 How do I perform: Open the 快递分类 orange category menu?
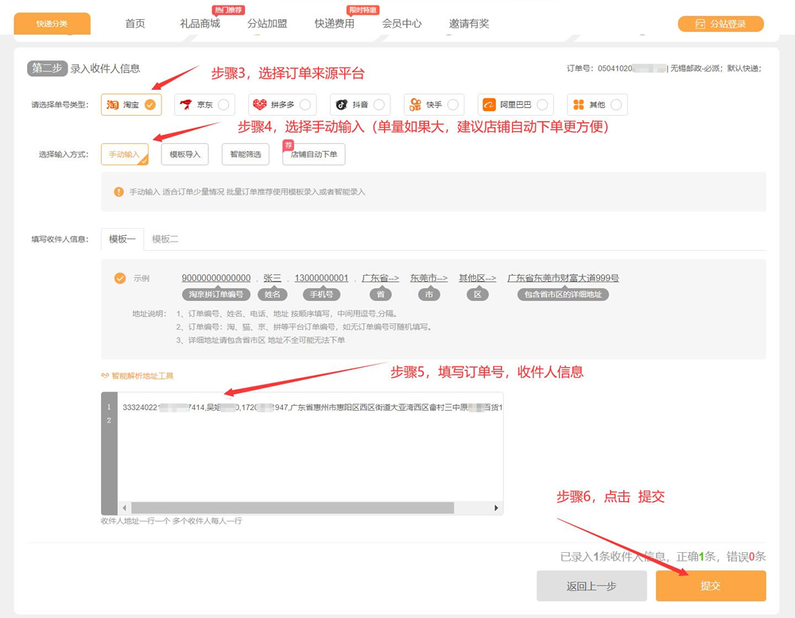[x=52, y=24]
